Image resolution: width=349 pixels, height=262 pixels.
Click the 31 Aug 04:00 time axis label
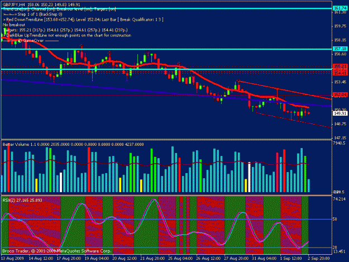(264, 259)
